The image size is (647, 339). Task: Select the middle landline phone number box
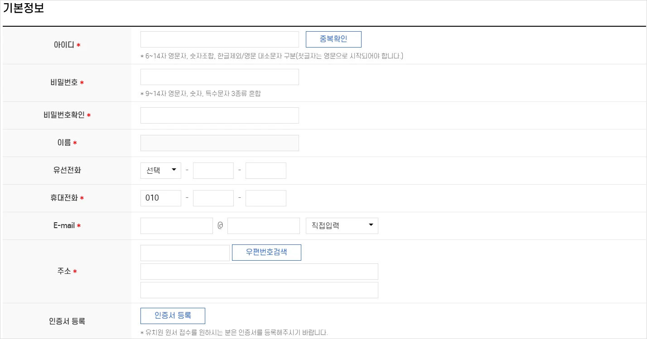click(213, 170)
